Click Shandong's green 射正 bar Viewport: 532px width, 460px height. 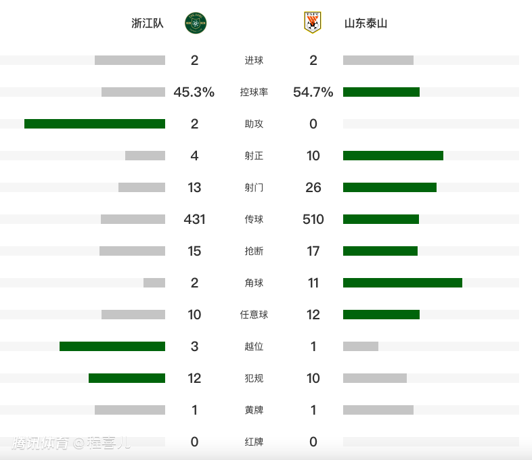393,156
